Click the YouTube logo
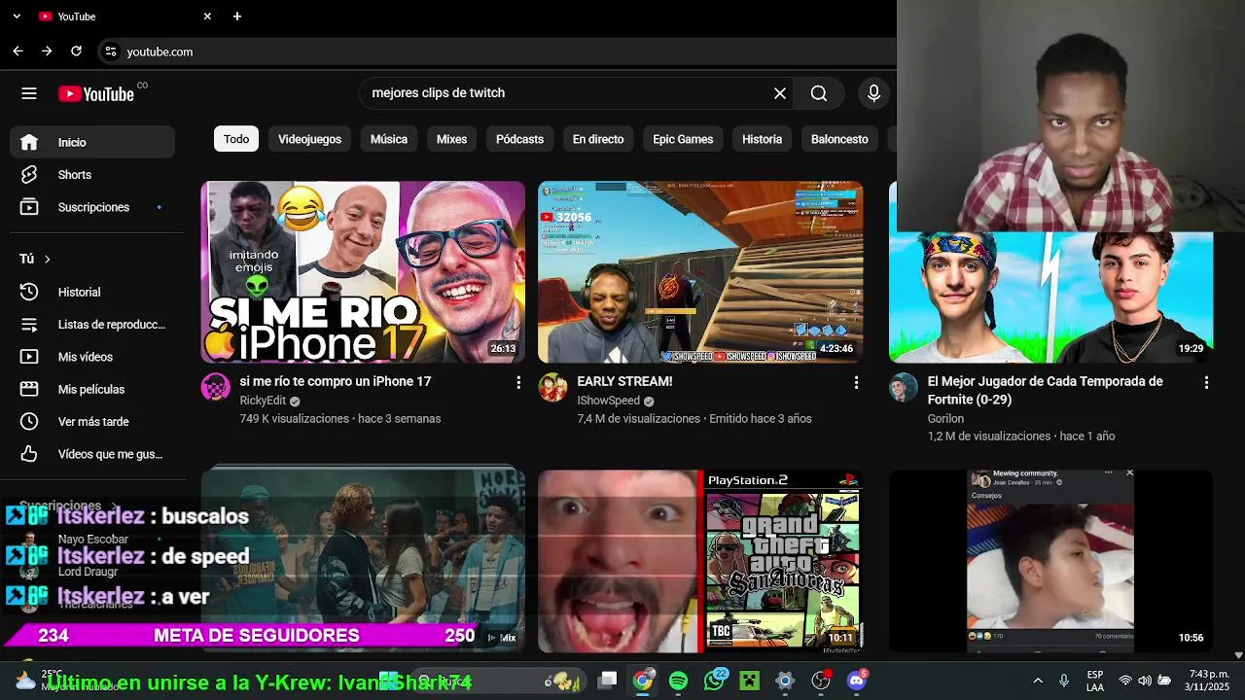 click(96, 93)
